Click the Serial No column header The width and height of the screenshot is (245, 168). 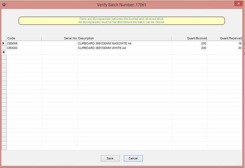click(60, 38)
